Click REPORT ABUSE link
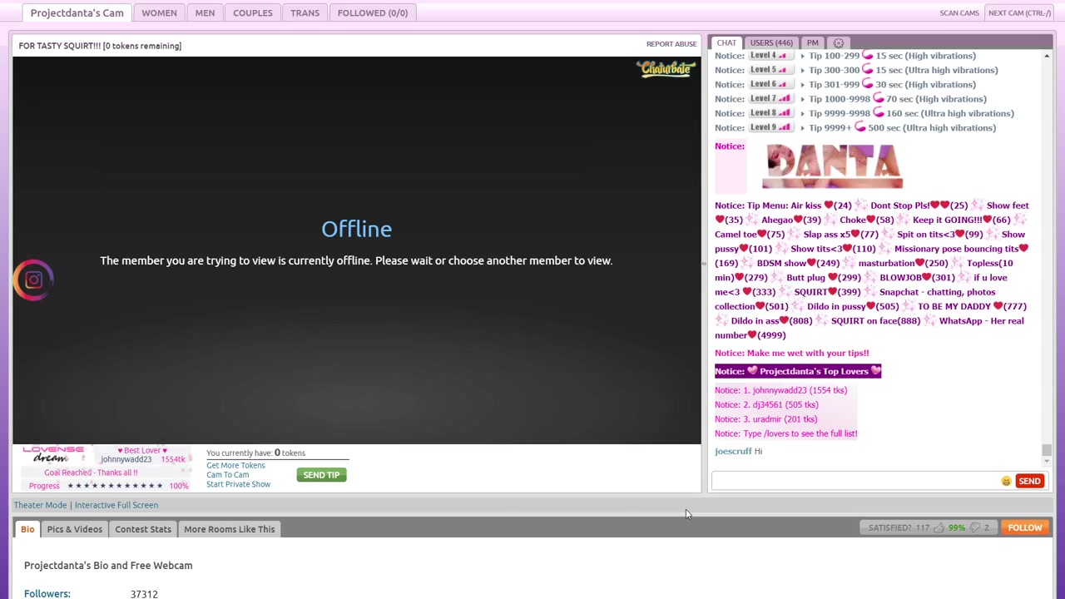1065x599 pixels. click(x=671, y=44)
